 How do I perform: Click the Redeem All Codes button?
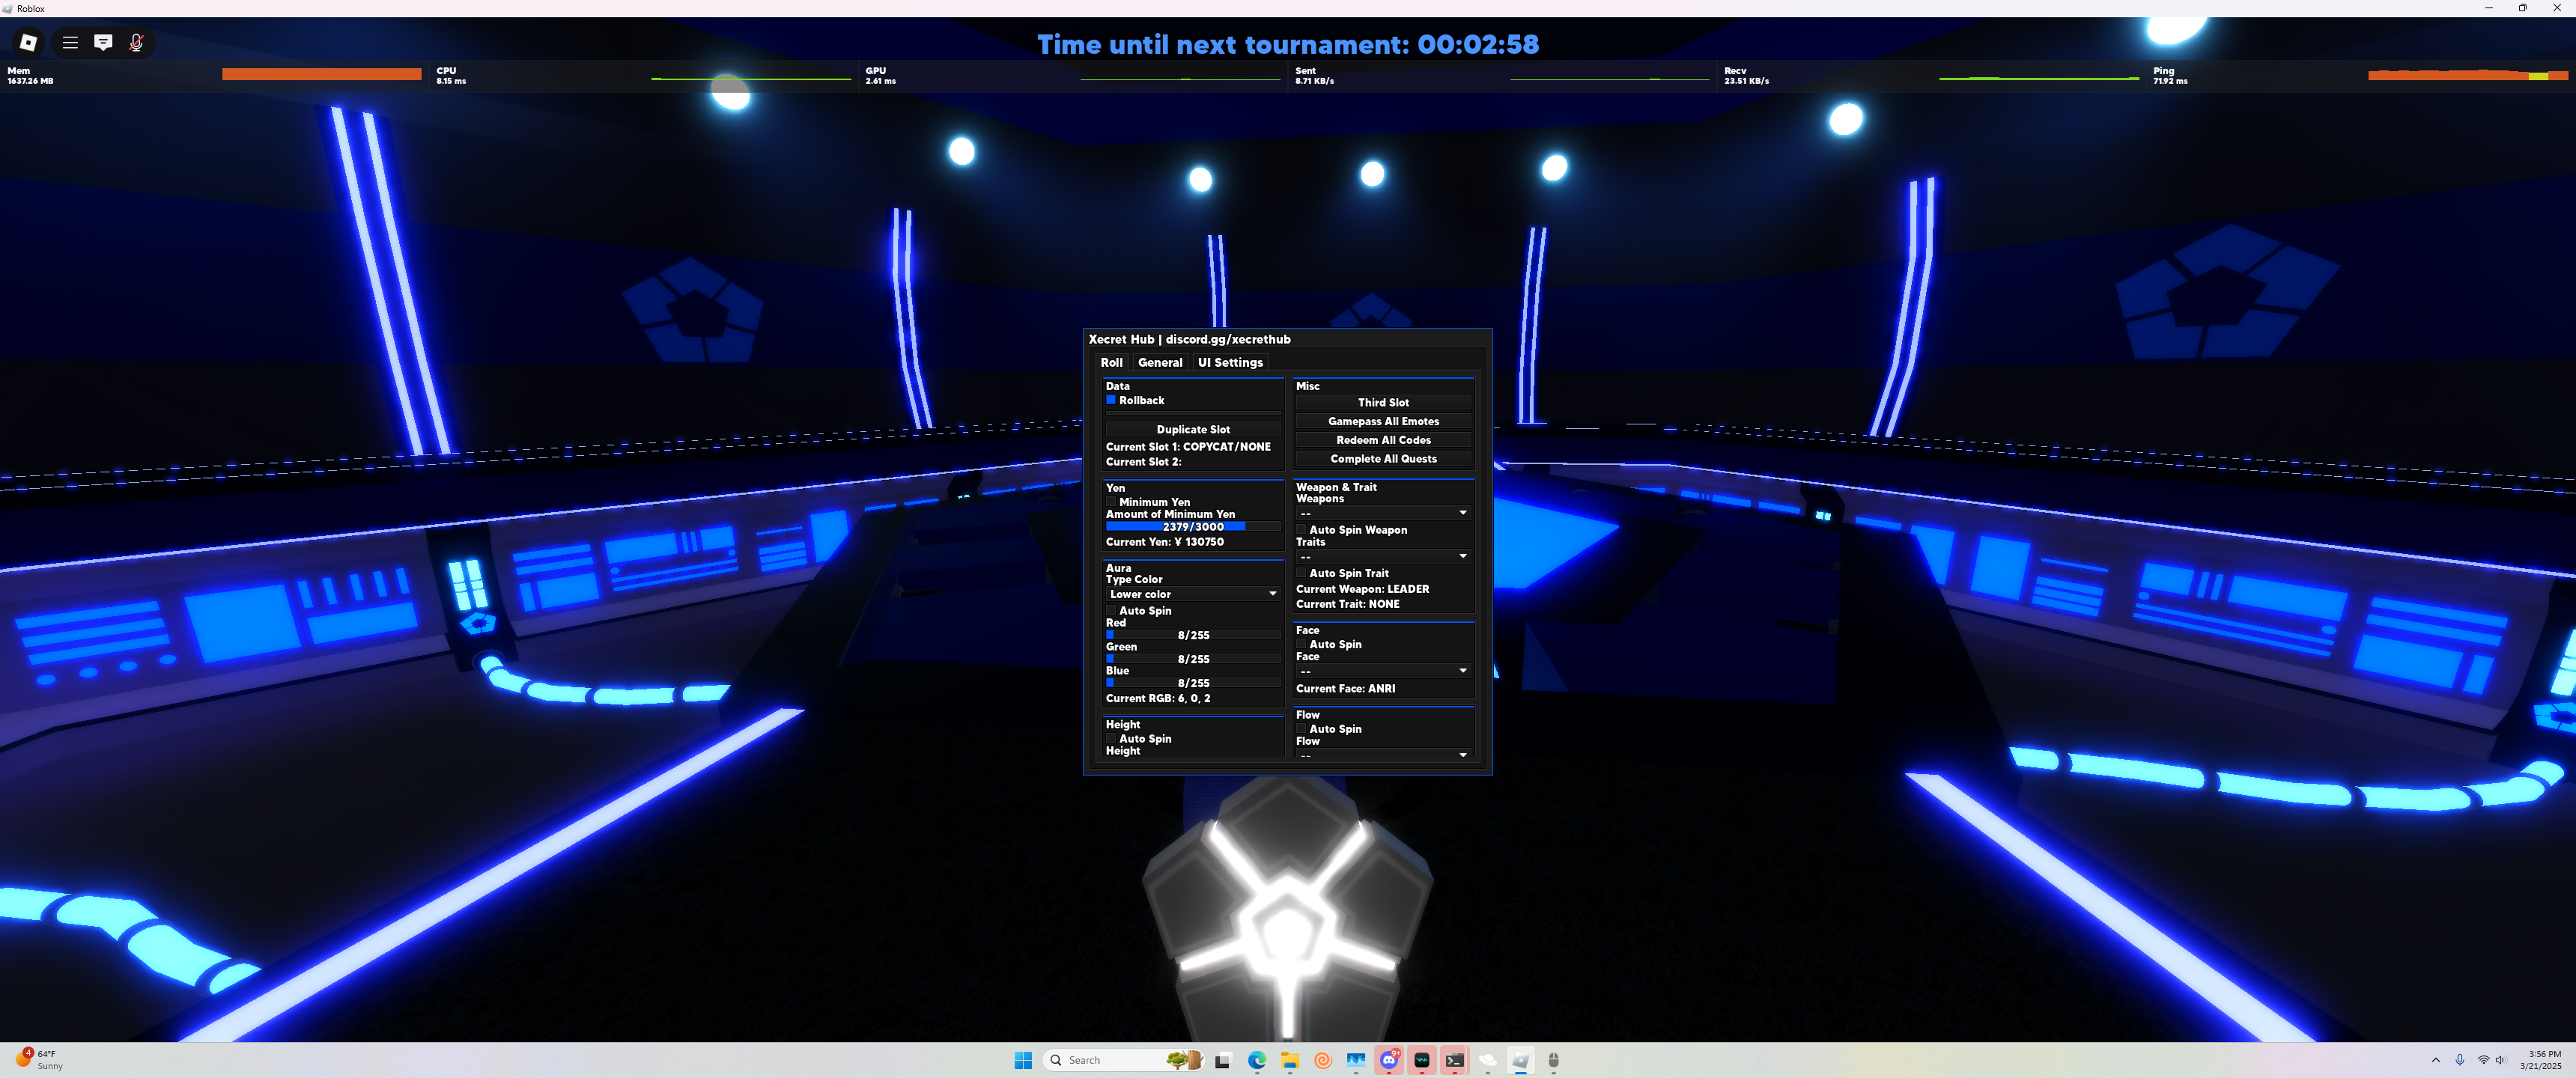point(1382,440)
